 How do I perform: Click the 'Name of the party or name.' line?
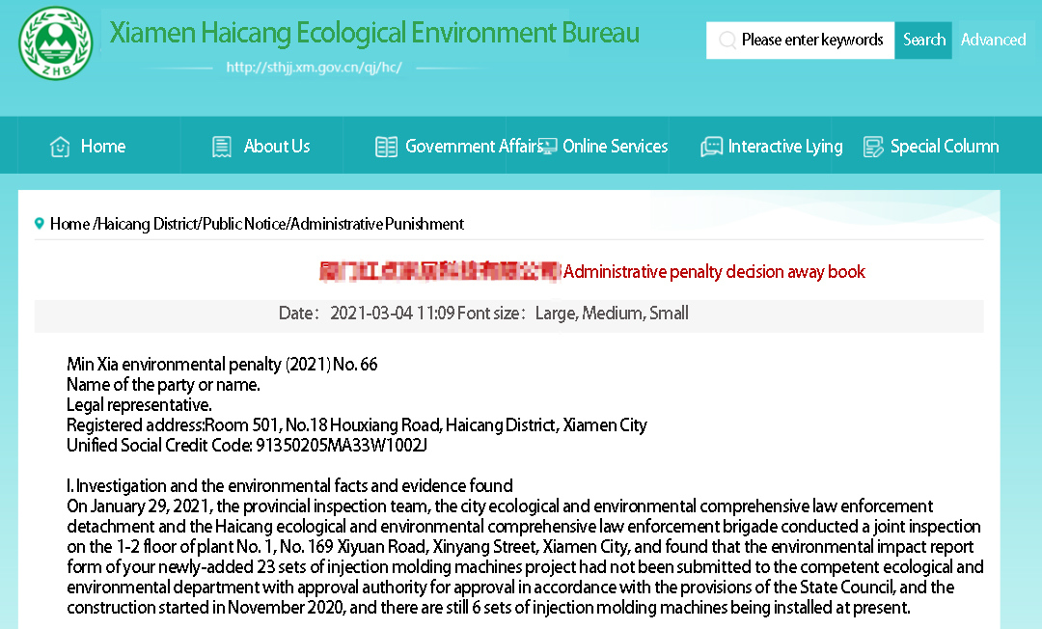pos(163,385)
